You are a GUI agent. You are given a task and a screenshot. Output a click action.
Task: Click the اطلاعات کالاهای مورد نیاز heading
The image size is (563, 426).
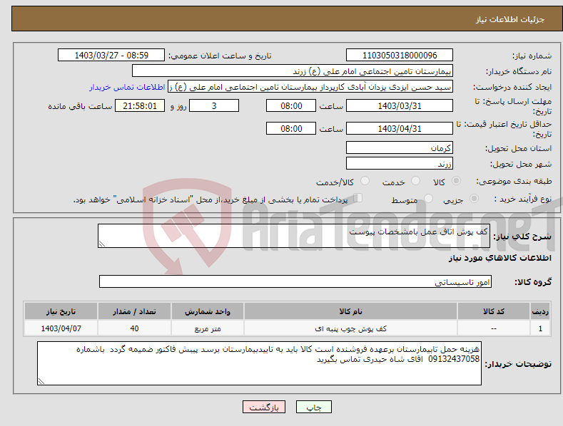coord(499,258)
